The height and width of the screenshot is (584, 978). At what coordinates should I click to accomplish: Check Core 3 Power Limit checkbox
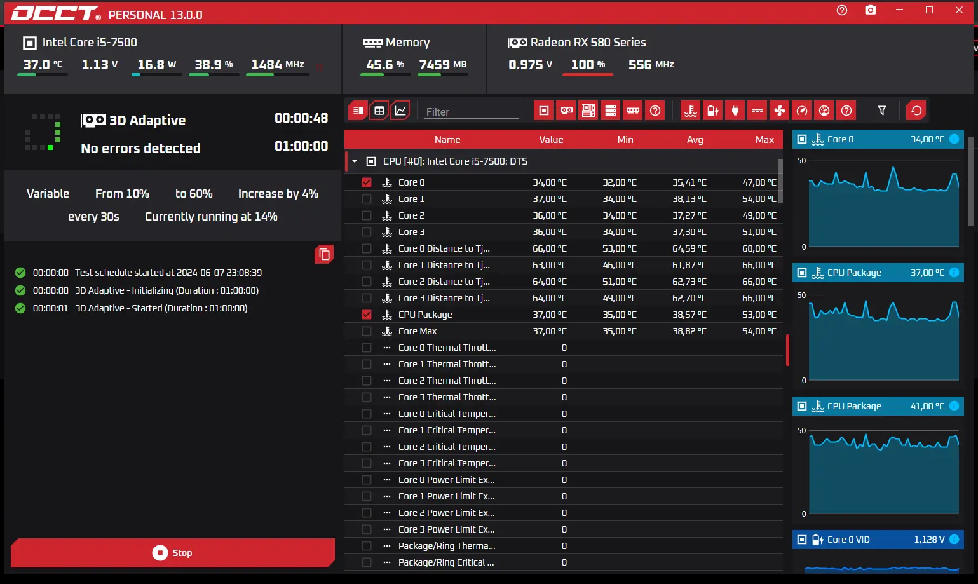[x=367, y=529]
